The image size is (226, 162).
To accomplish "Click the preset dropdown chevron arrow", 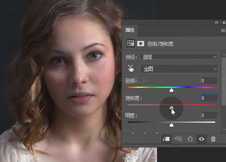I will [215, 57].
